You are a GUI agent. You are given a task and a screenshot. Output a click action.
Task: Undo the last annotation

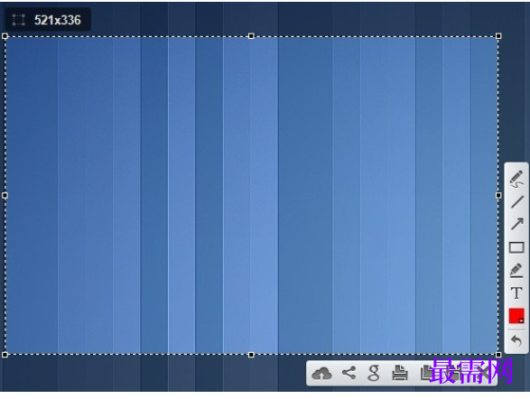click(x=516, y=340)
